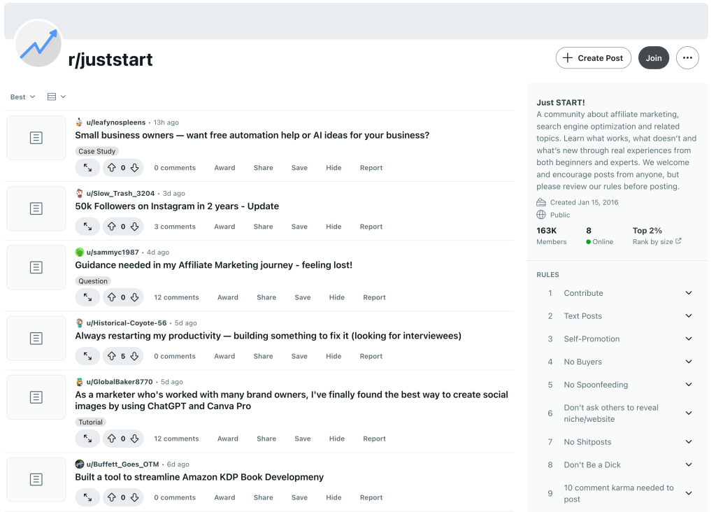Open the card view layout dropdown
The image size is (716, 512).
(x=57, y=97)
